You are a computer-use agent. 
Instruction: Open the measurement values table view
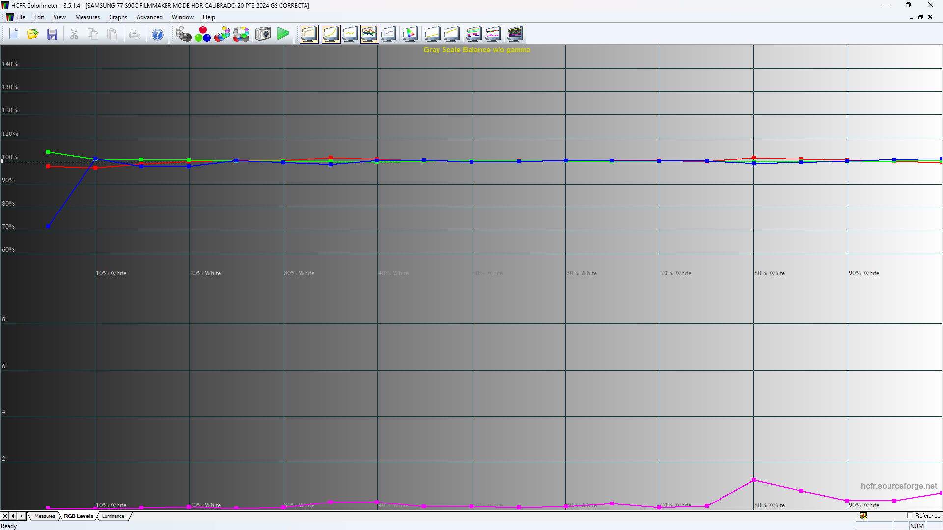(x=309, y=34)
